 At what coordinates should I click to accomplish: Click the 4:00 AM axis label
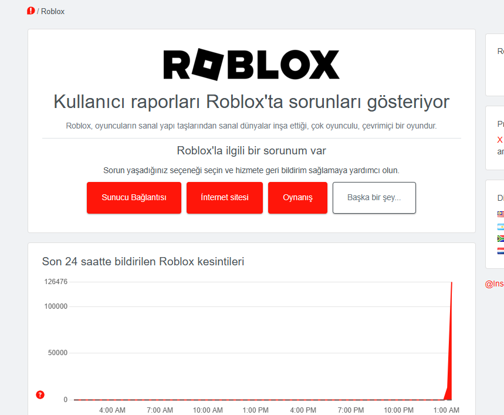(x=112, y=410)
